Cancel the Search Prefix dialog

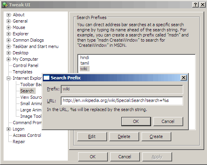168,121
